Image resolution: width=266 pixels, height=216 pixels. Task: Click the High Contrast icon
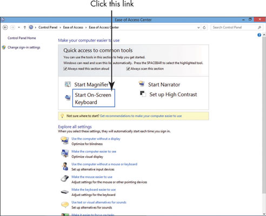(143, 94)
